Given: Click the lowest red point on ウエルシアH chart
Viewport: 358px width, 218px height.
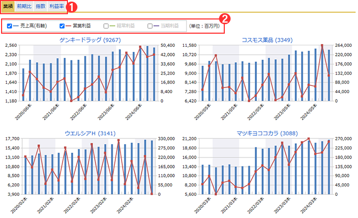Looking at the screenshot, I should [x=152, y=194].
